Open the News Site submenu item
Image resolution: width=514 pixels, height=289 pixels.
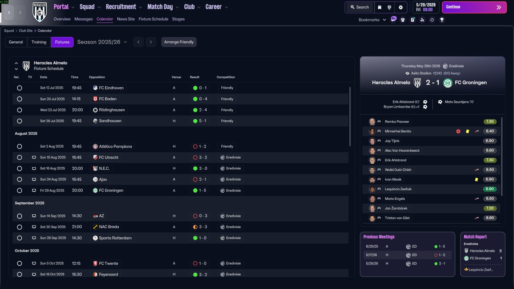click(x=126, y=19)
